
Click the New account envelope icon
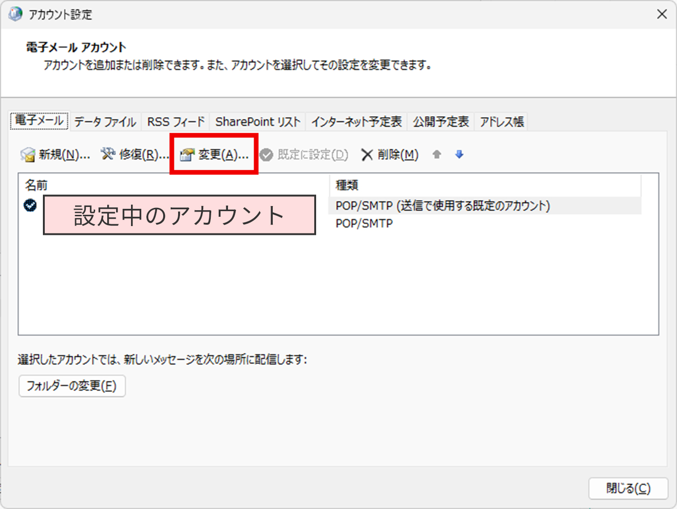point(28,155)
